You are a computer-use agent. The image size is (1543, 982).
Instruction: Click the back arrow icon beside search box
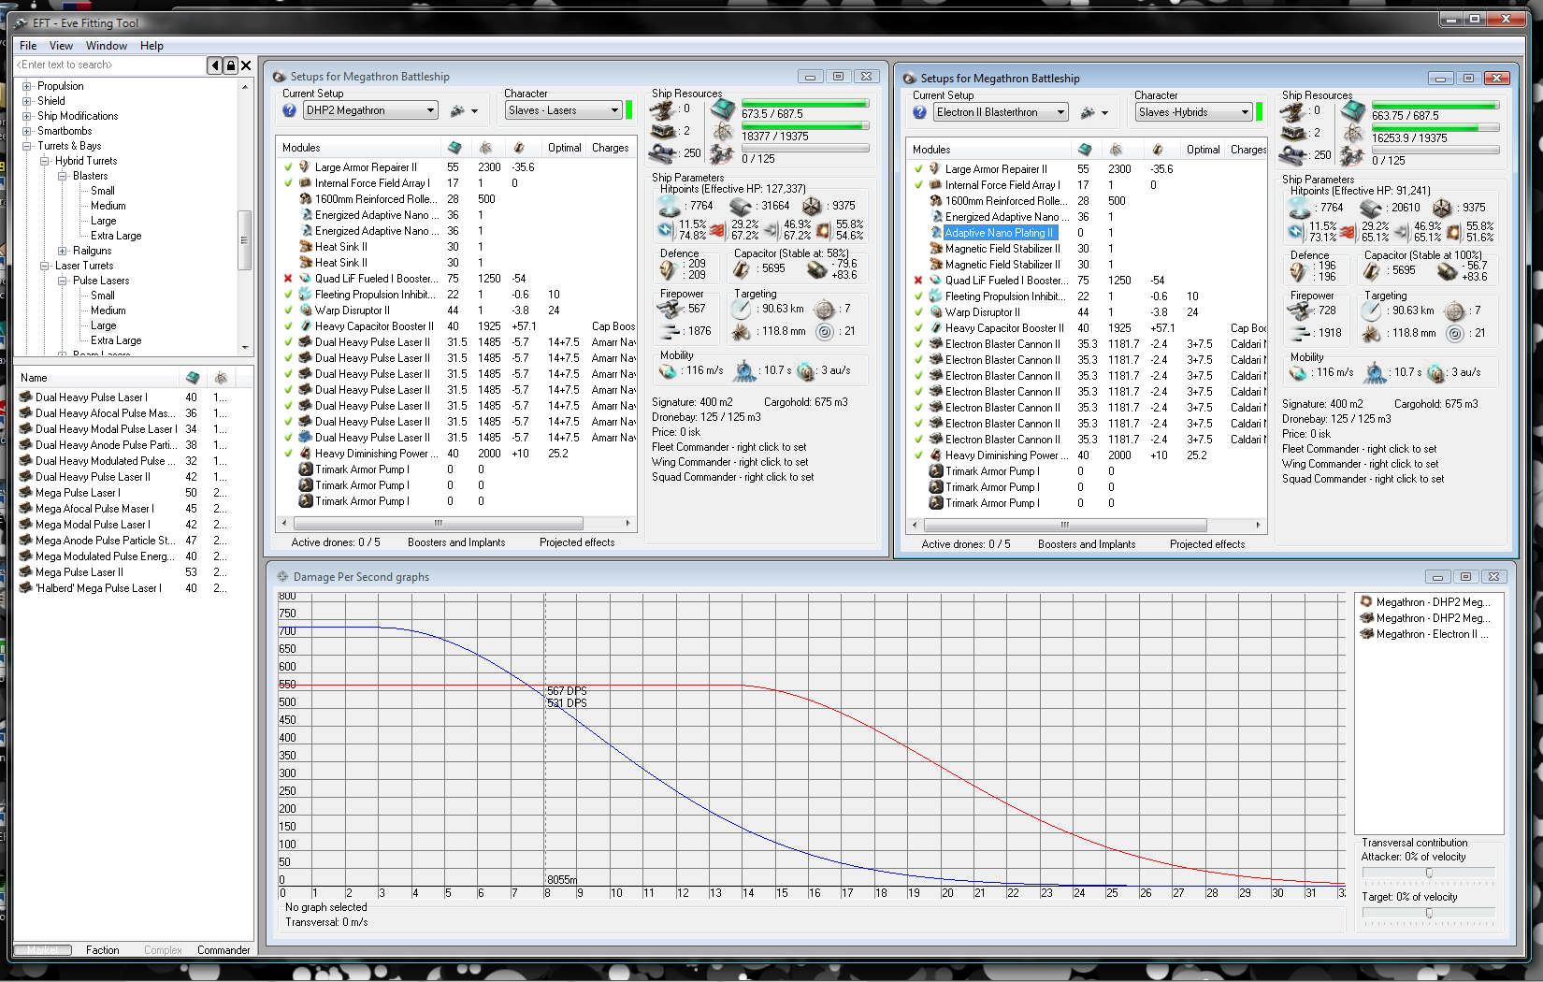coord(215,65)
